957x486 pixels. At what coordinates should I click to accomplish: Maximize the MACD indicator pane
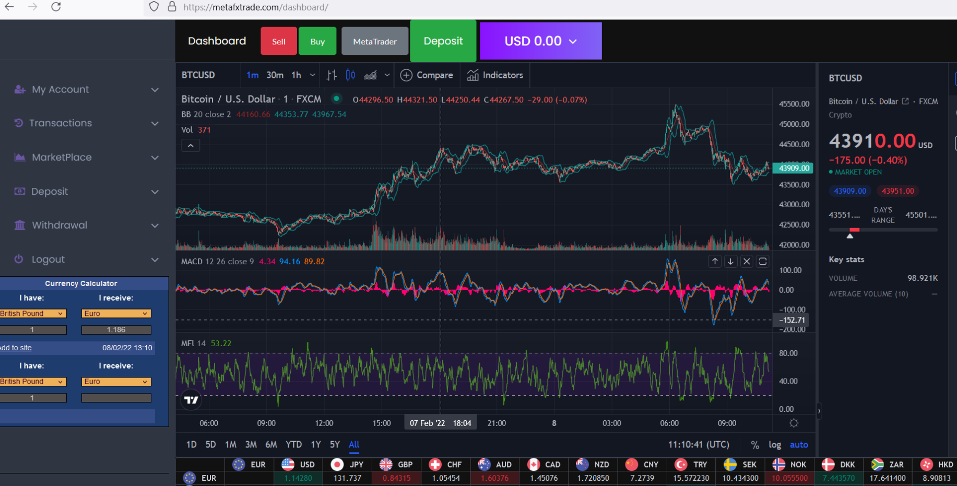pyautogui.click(x=762, y=261)
